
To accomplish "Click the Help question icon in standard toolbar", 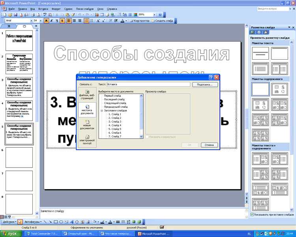I will (160, 15).
